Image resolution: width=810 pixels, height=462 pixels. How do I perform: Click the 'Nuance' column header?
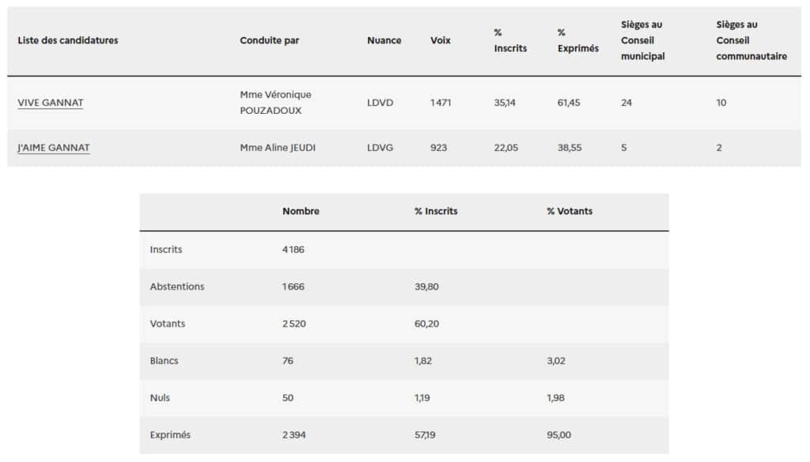tap(384, 40)
